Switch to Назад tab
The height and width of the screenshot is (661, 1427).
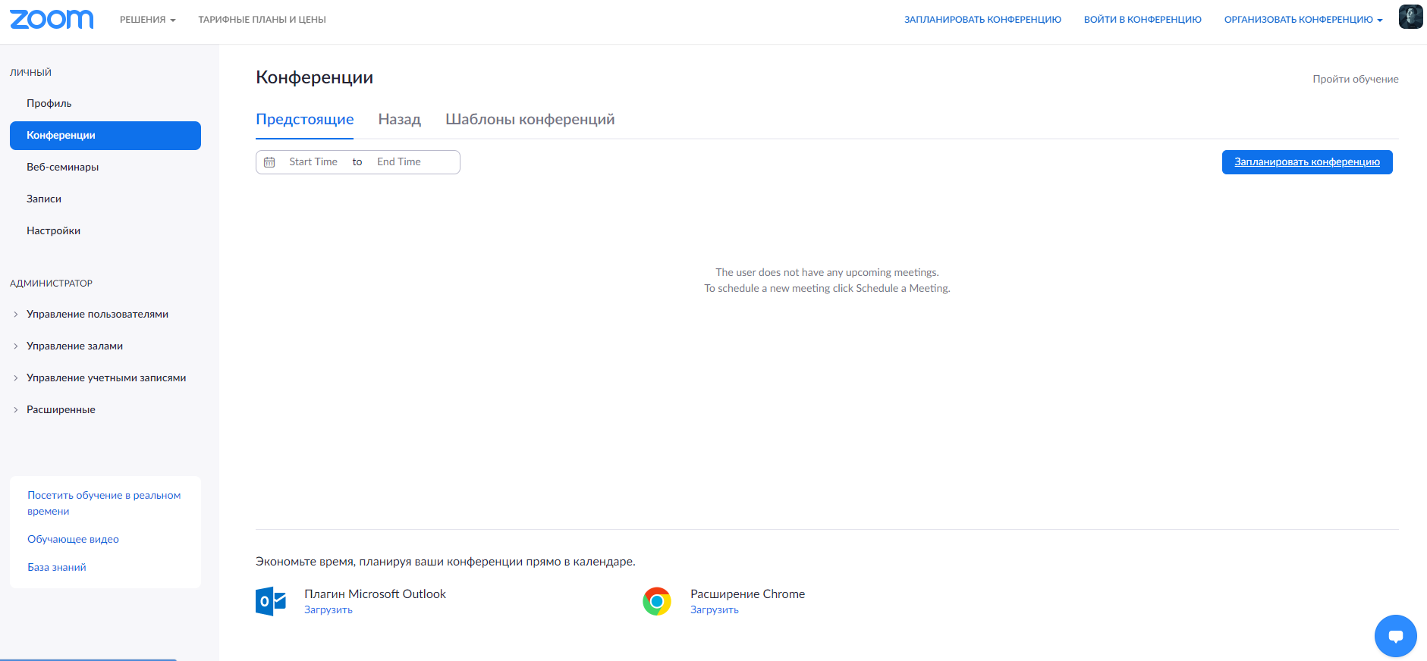point(399,119)
